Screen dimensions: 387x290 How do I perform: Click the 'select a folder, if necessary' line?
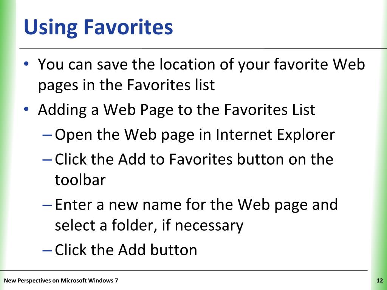(x=149, y=225)
